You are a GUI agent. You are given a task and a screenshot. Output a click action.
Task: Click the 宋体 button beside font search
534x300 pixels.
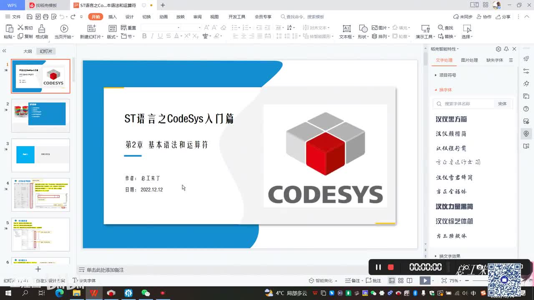(502, 104)
